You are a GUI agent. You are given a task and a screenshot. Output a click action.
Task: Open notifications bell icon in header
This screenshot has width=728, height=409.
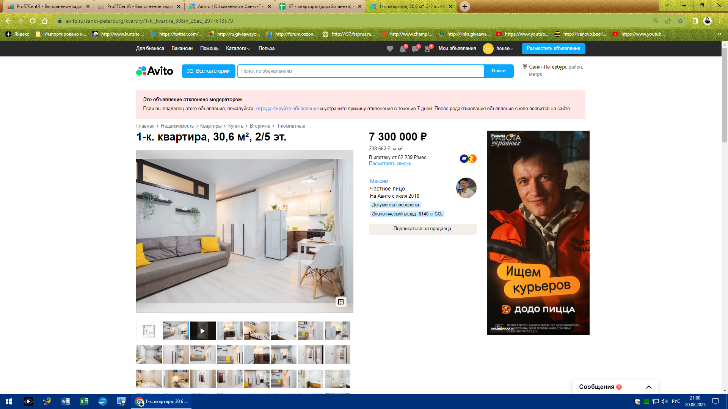point(402,49)
